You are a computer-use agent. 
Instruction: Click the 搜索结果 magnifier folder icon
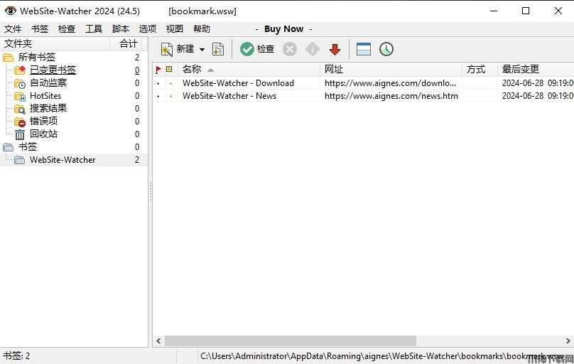coord(20,109)
